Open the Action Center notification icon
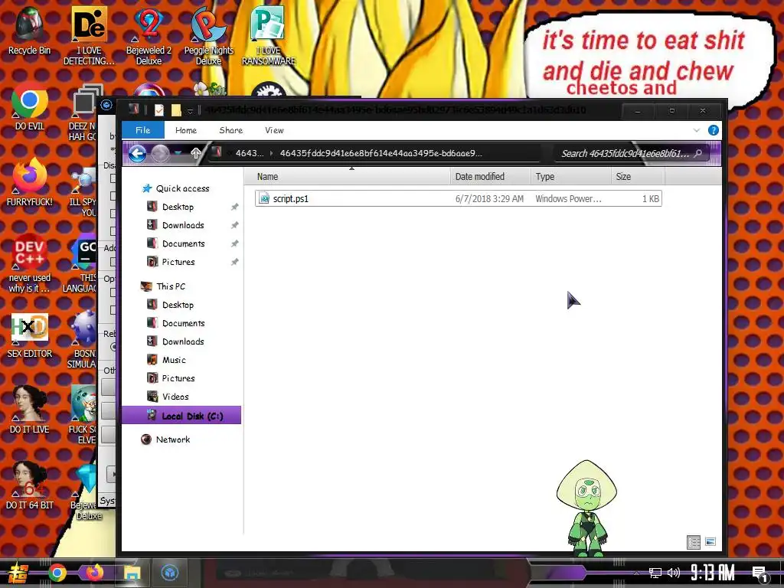Image resolution: width=784 pixels, height=588 pixels. (760, 574)
